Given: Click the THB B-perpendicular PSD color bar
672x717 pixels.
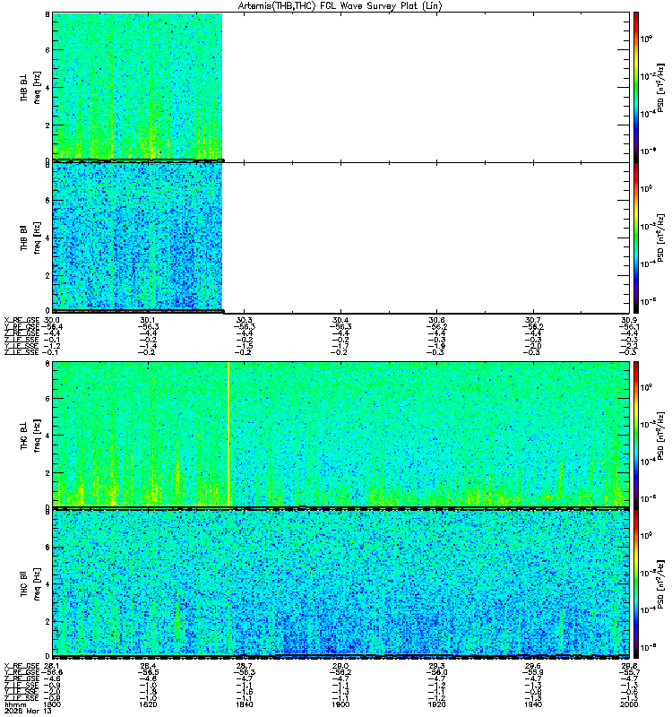Looking at the screenshot, I should pos(636,87).
